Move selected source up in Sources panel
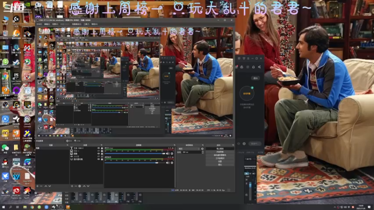Viewport: 374px width, 210px height. click(84, 186)
